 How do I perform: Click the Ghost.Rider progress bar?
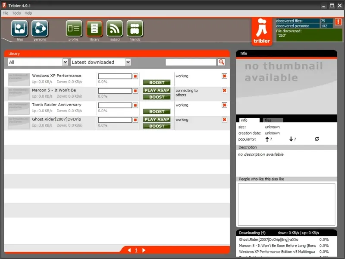click(115, 120)
